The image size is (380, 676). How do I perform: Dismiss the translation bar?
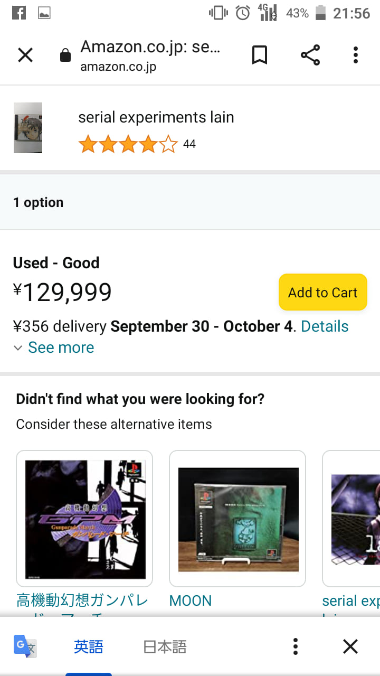click(x=350, y=646)
